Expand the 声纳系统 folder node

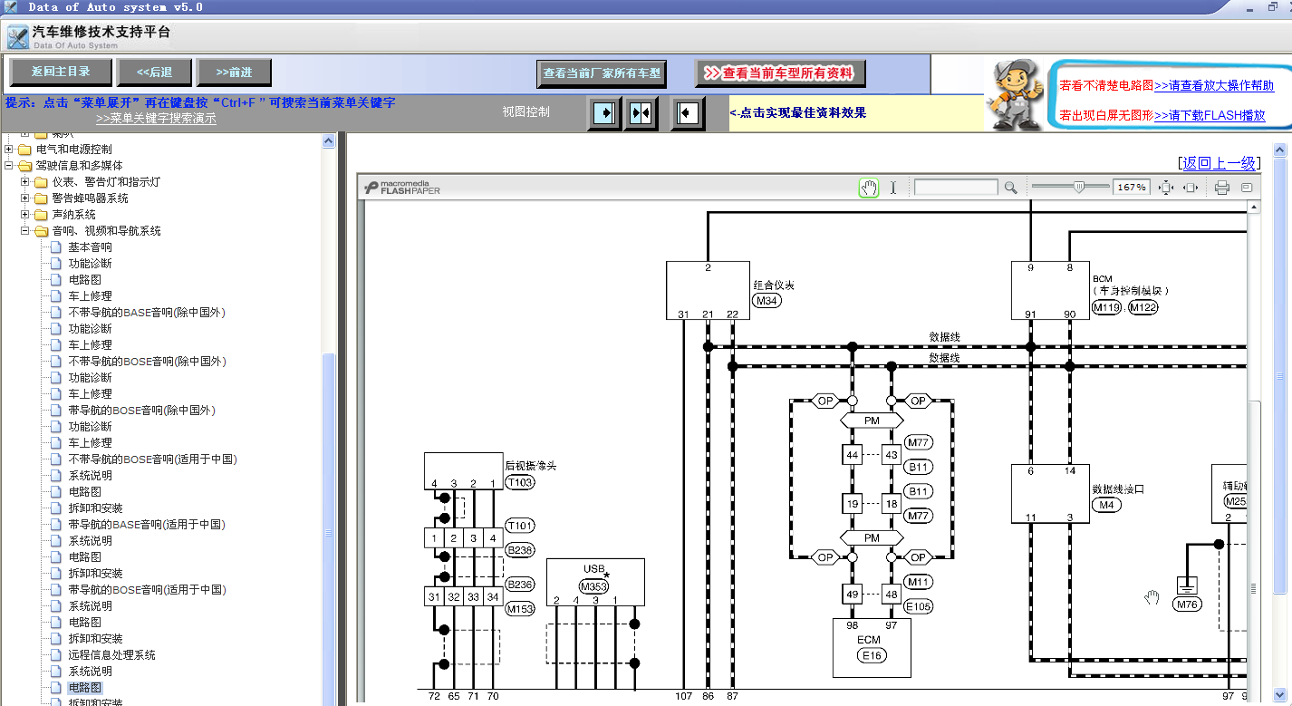tap(25, 215)
